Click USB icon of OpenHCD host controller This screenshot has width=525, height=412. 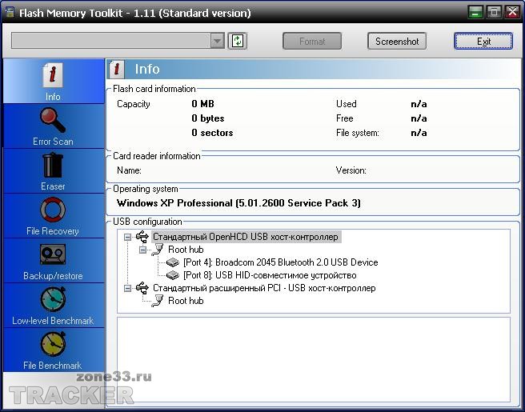142,237
